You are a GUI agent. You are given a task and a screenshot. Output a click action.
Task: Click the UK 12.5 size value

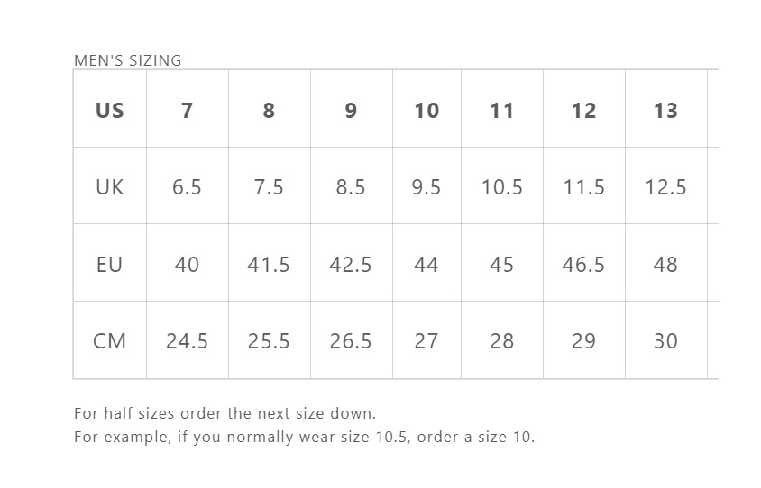click(665, 186)
